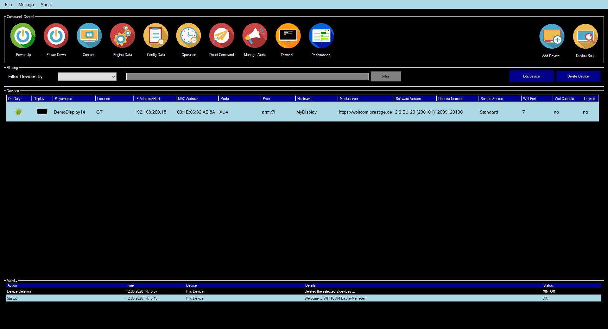Click the Add Device icon
This screenshot has width=608, height=329.
pyautogui.click(x=551, y=36)
